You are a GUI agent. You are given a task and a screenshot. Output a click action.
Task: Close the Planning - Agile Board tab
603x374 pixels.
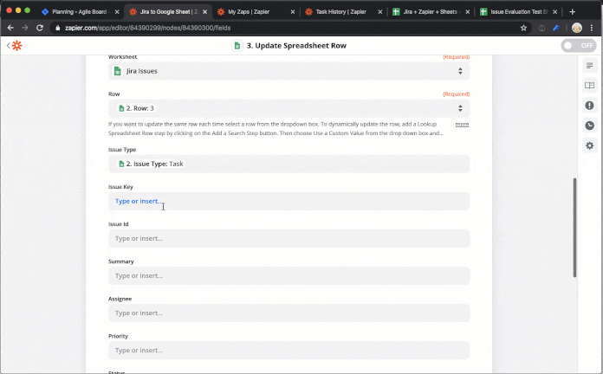click(117, 12)
